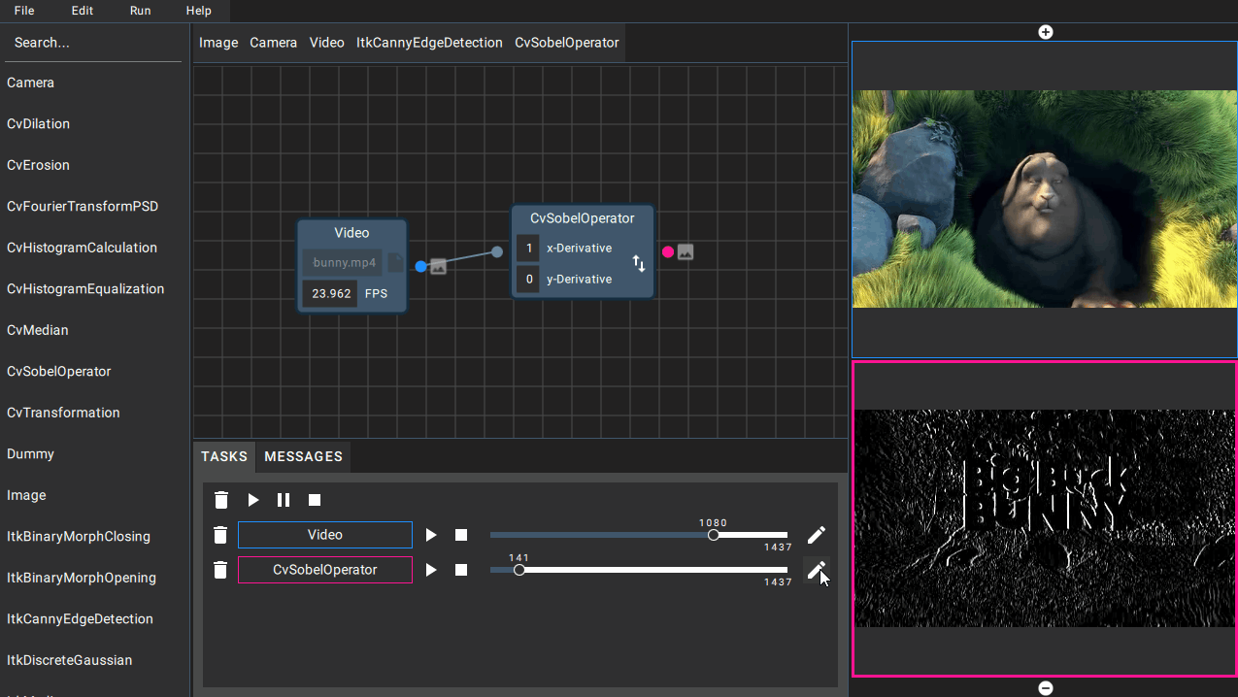The image size is (1238, 697).
Task: Click the y-Derivative value field
Action: [x=528, y=280]
